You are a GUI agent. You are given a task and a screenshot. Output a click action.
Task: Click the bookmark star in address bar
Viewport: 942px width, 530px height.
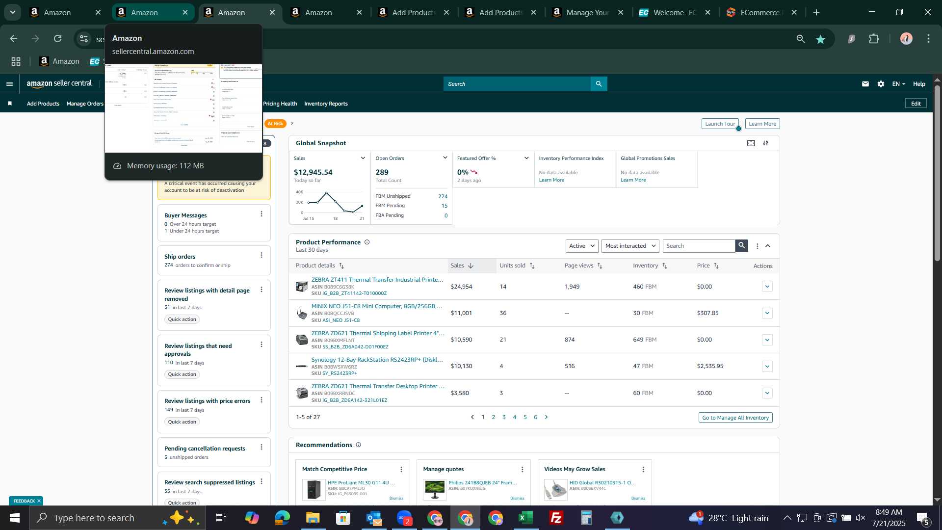[x=821, y=39]
